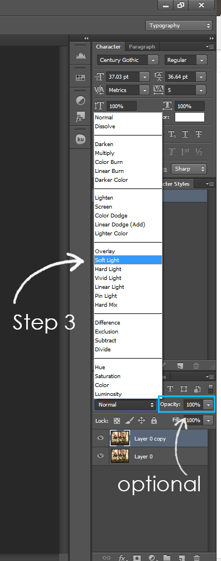Hide the Layer 0 layer
This screenshot has height=561, width=221.
[x=100, y=456]
